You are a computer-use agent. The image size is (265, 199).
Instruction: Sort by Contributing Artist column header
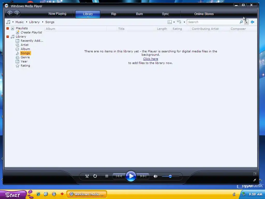click(210, 29)
